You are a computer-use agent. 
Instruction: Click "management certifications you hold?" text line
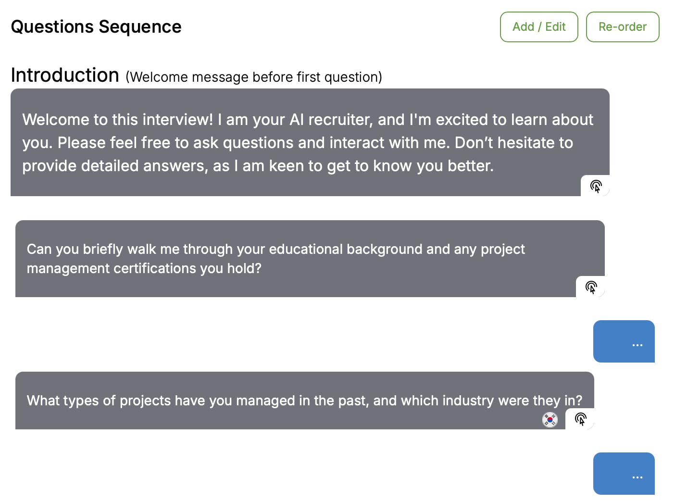pyautogui.click(x=144, y=268)
